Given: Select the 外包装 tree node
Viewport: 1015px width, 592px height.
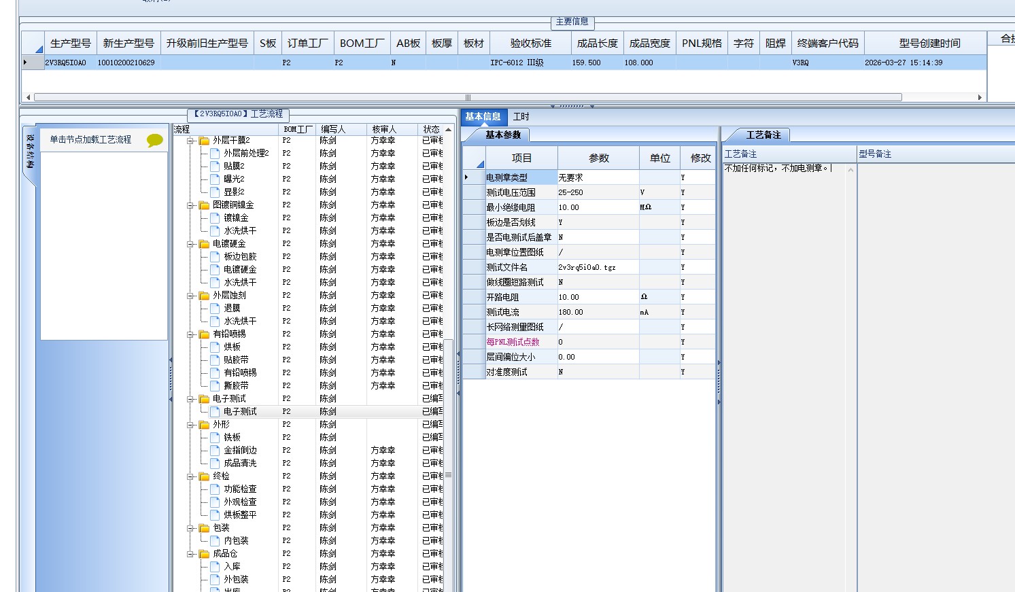Looking at the screenshot, I should click(236, 580).
